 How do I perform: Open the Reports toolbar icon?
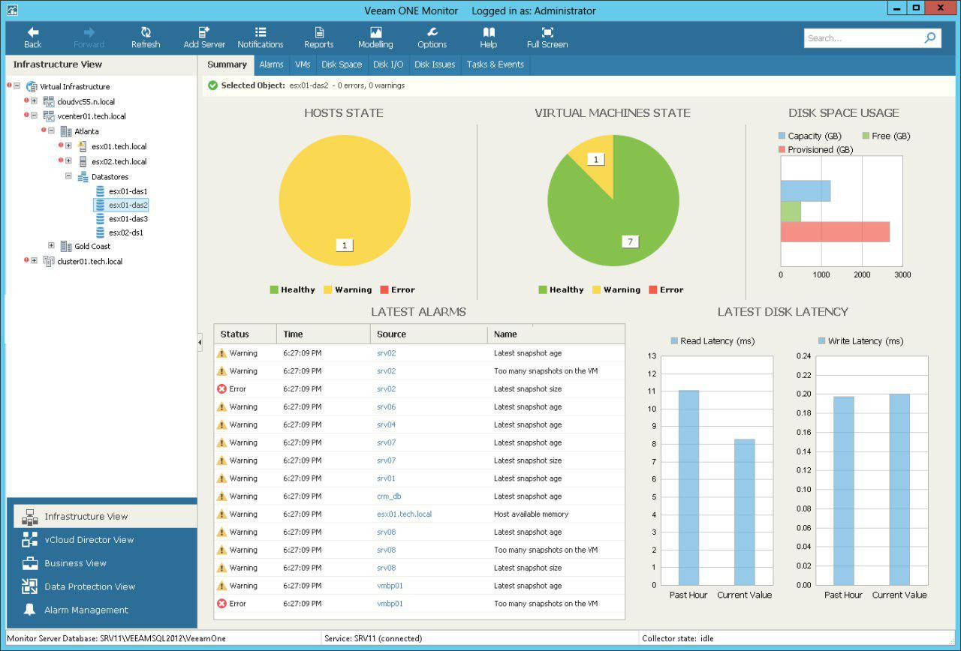pyautogui.click(x=318, y=32)
